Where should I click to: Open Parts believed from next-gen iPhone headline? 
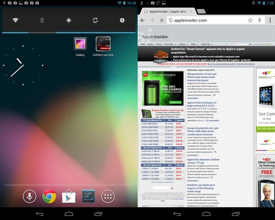[x=212, y=60]
